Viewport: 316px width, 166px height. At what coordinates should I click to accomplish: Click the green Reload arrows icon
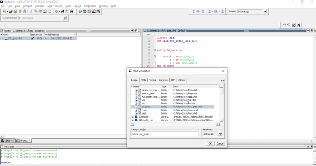tap(20, 11)
